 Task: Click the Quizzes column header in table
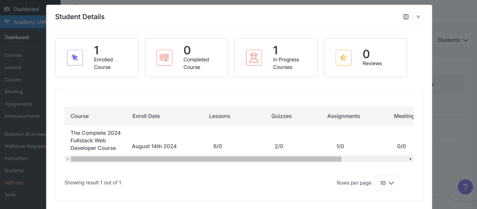click(x=282, y=116)
